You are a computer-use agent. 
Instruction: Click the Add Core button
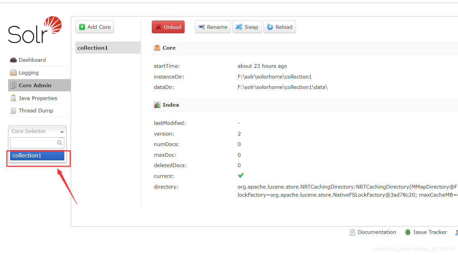pyautogui.click(x=94, y=27)
